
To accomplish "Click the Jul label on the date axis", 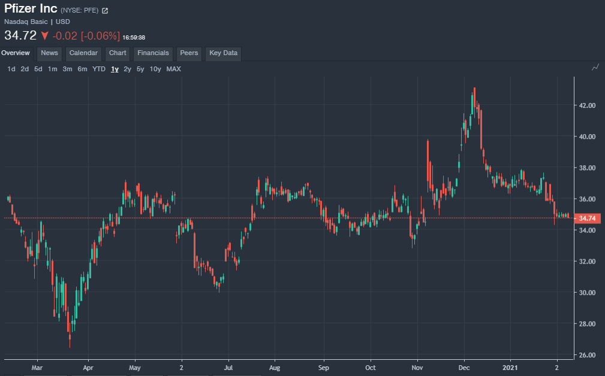I will coord(228,368).
